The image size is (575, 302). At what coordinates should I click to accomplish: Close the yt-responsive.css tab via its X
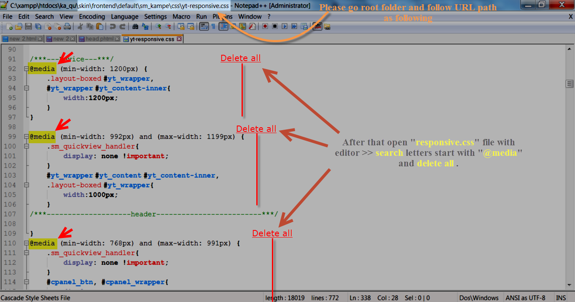pos(179,39)
